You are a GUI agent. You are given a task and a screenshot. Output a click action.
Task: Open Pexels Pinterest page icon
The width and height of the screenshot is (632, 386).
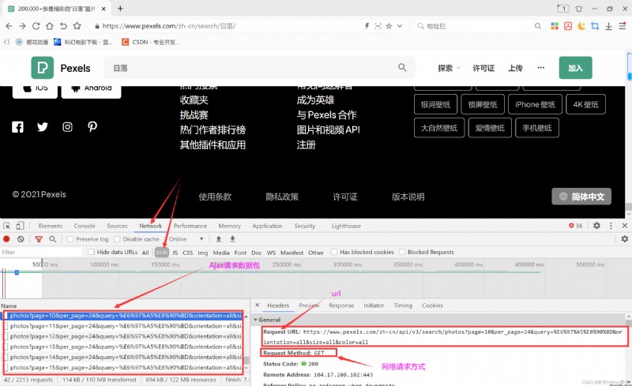point(92,127)
